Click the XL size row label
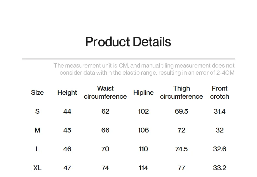Viewport: 257px width, 177px height. (37, 168)
